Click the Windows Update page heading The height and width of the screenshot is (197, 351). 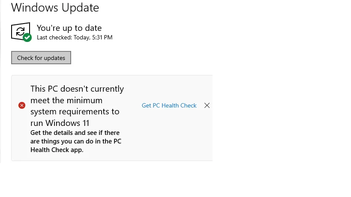click(55, 8)
